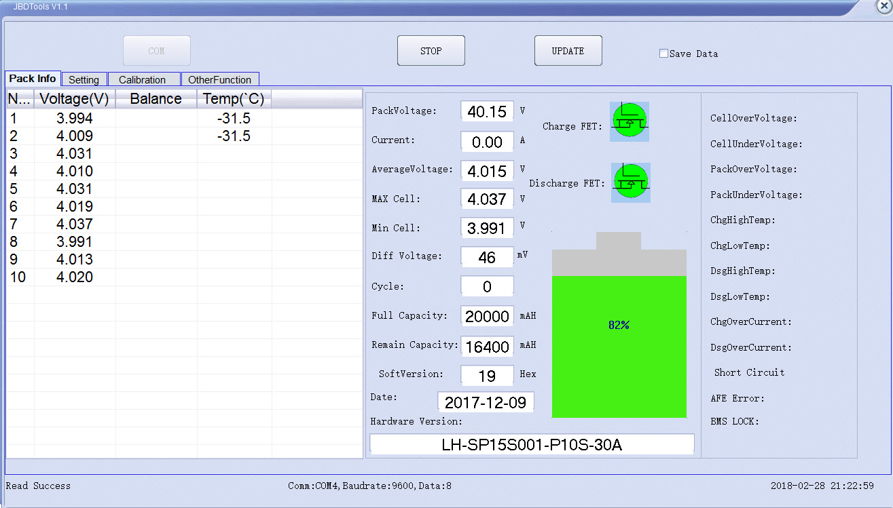Click the Comm:COM4 baudrate status text

(x=370, y=486)
